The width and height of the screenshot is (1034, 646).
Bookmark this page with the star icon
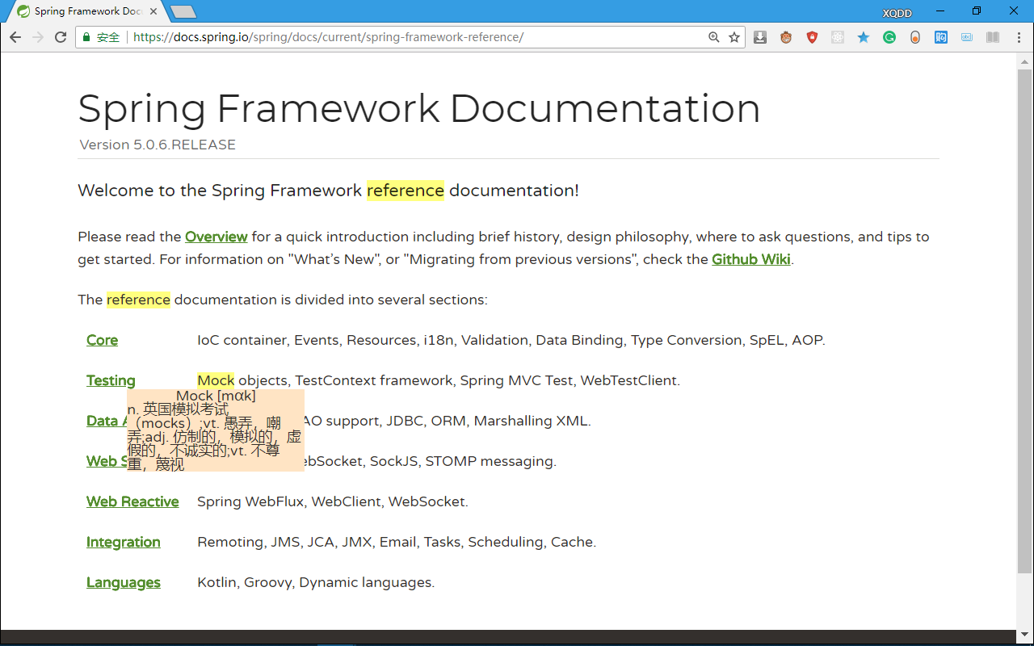[x=734, y=37]
